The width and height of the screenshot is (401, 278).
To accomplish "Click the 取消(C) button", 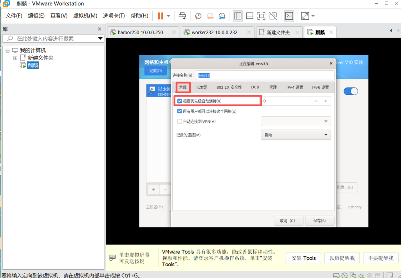I will 287,220.
